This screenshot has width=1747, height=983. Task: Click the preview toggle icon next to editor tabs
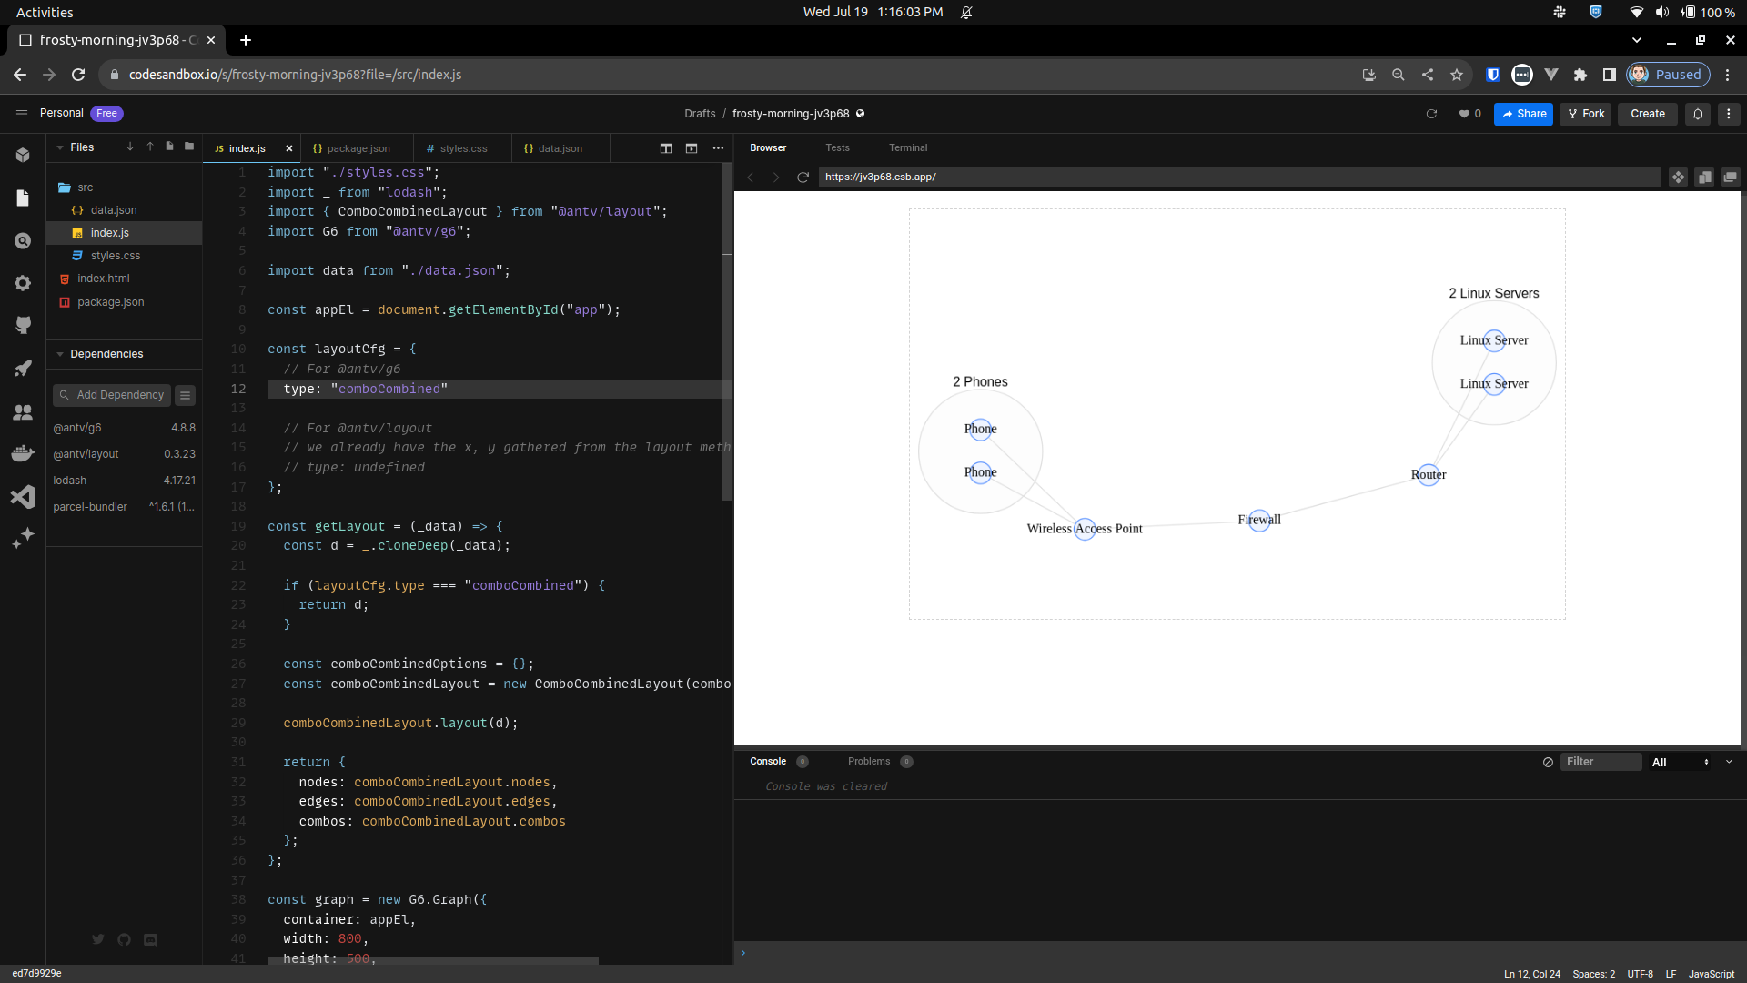pyautogui.click(x=692, y=147)
